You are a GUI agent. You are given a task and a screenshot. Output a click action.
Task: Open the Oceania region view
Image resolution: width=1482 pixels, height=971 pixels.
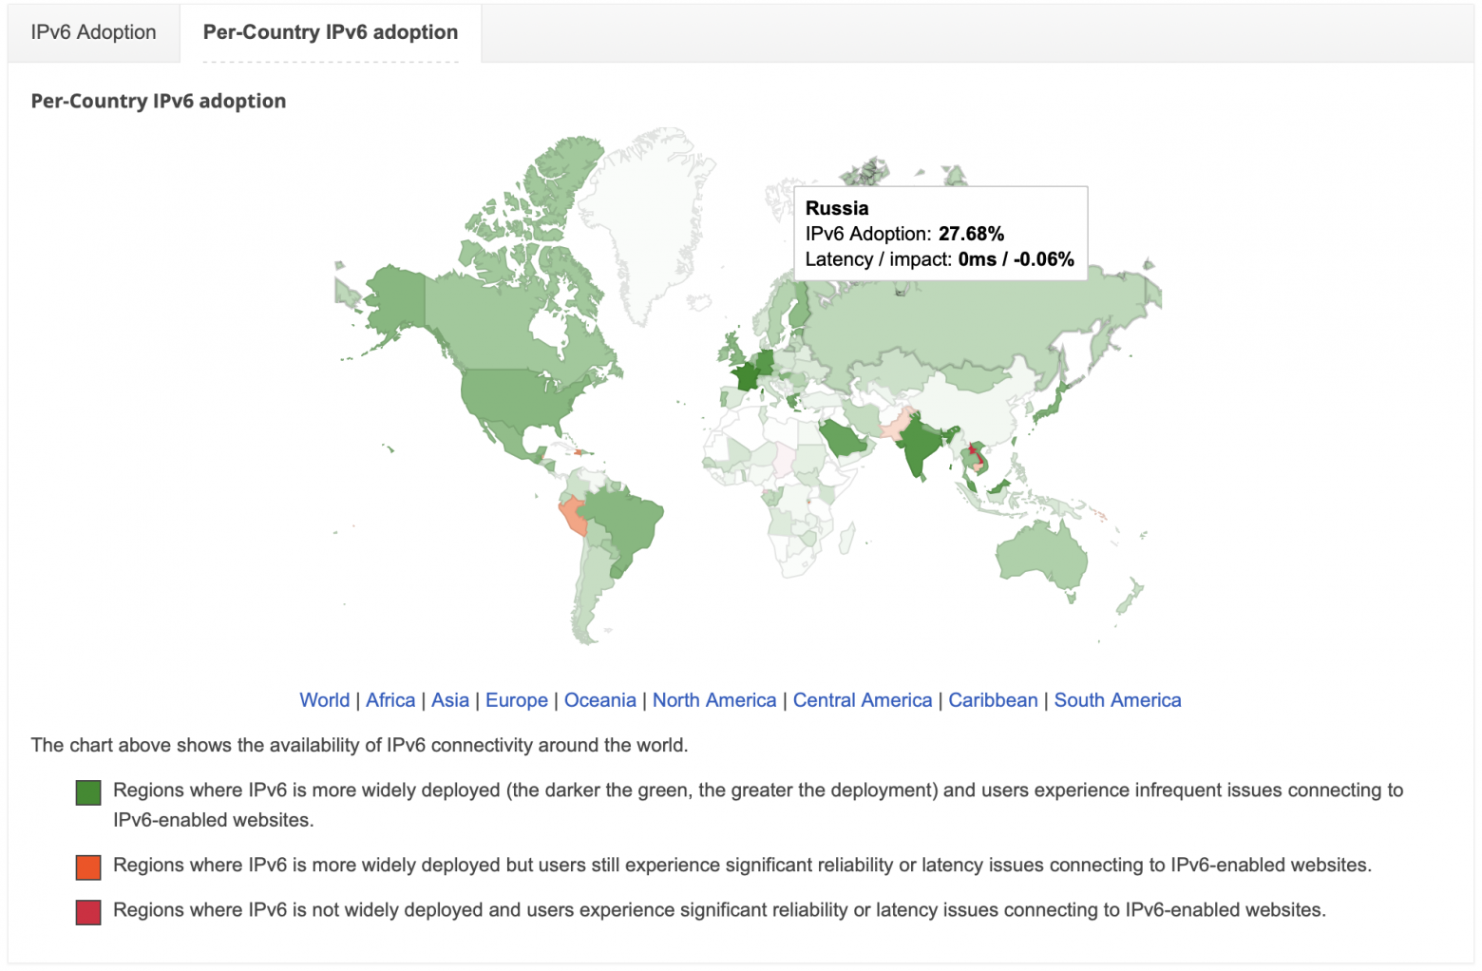pyautogui.click(x=599, y=700)
